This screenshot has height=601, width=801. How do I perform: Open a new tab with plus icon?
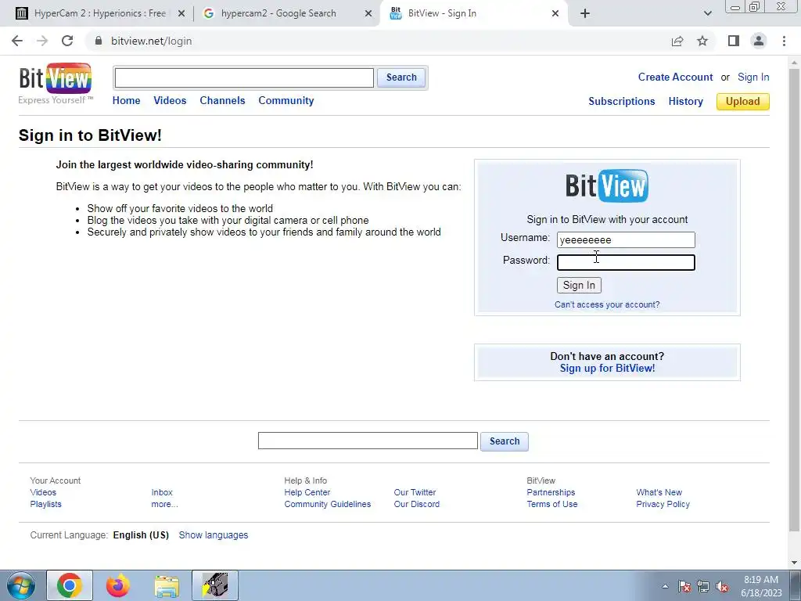(585, 14)
